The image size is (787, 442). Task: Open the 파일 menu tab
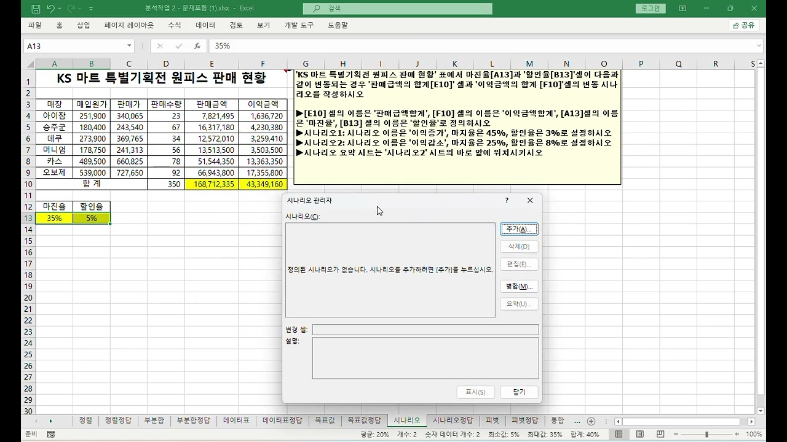pos(35,25)
